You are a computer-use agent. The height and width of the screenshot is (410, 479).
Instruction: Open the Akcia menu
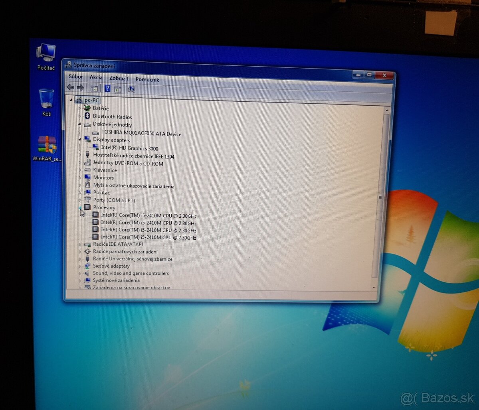coord(96,77)
